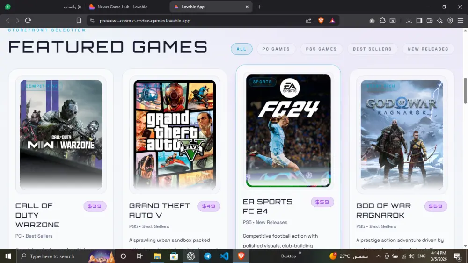Filter by NEW RELEASES
Screen dimensions: 468x263
428,49
